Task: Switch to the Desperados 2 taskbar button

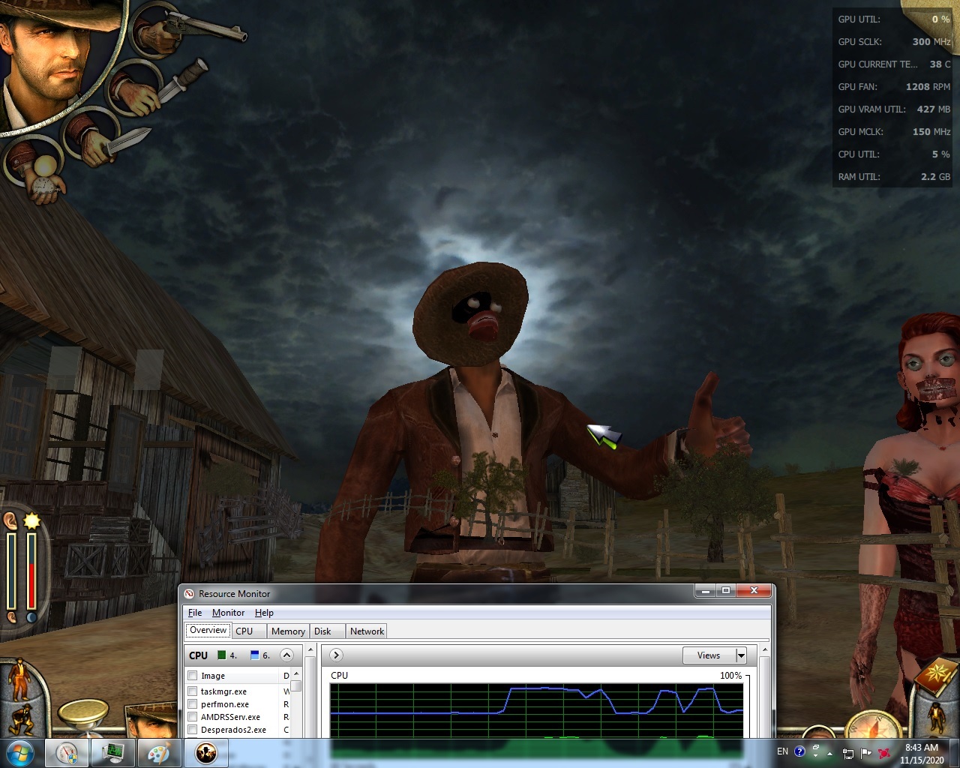Action: [205, 753]
